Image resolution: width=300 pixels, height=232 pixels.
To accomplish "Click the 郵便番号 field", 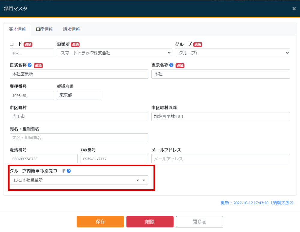I will (x=31, y=95).
